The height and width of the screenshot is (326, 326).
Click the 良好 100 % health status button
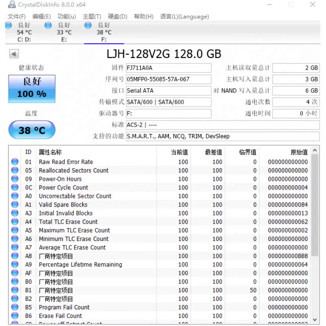[x=32, y=89]
